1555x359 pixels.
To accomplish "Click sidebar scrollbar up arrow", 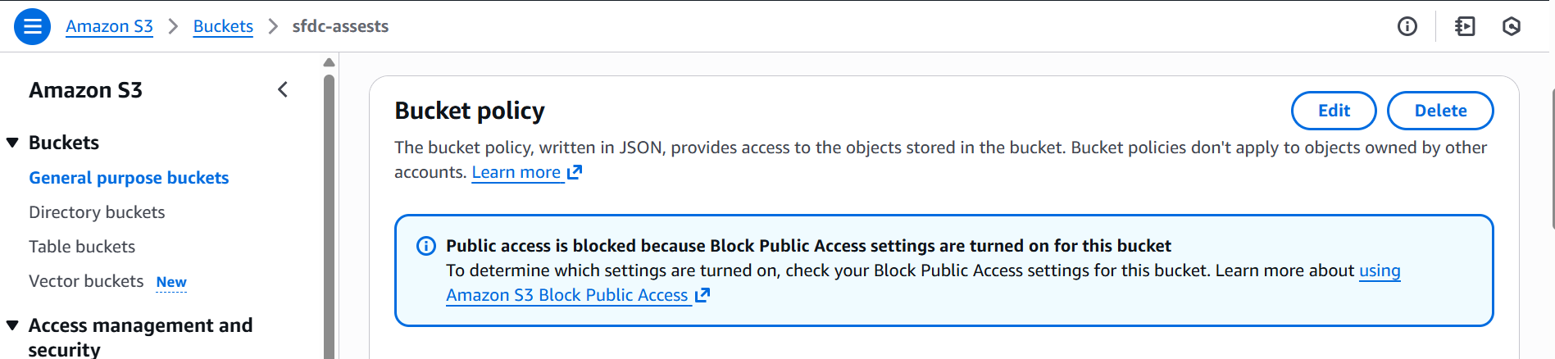I will pos(329,62).
